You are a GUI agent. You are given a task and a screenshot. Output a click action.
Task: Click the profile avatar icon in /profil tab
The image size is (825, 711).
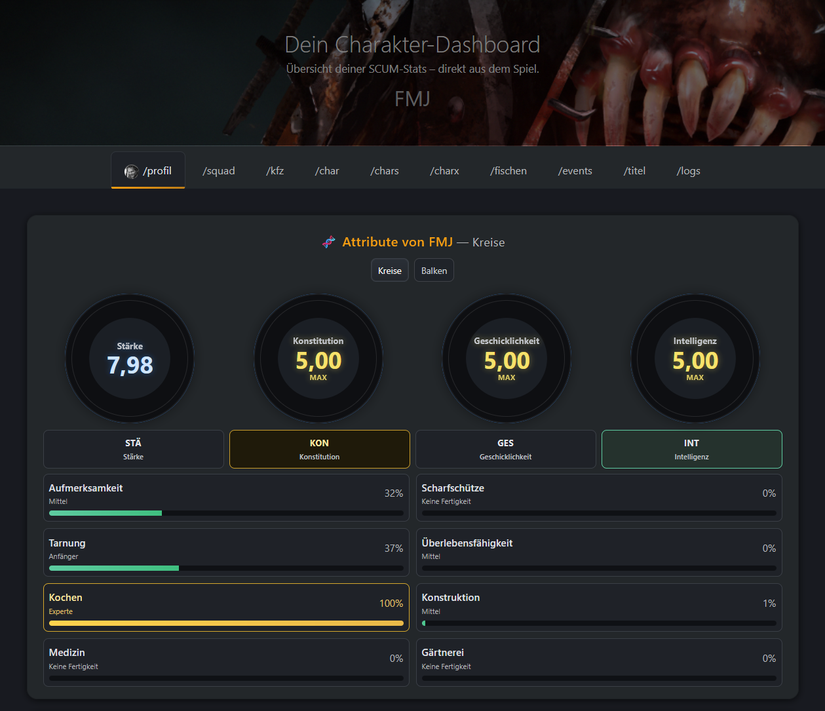pyautogui.click(x=131, y=171)
